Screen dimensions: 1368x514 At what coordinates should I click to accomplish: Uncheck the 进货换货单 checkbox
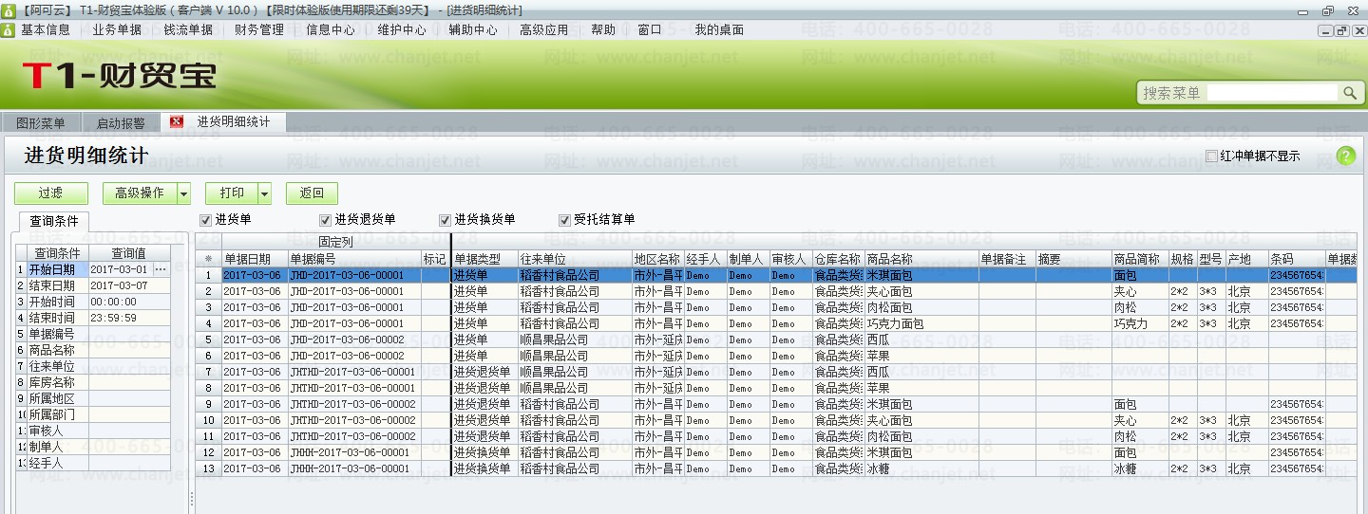coord(445,220)
